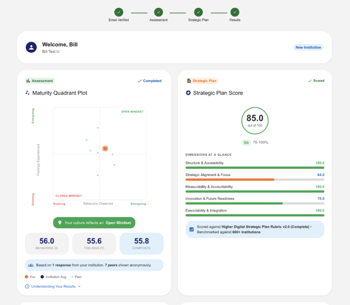Click the Structure & Accessibility progress bar

click(x=255, y=168)
